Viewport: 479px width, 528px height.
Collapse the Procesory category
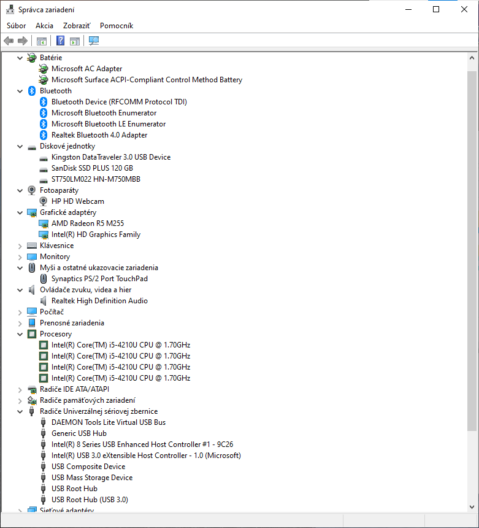pyautogui.click(x=20, y=334)
